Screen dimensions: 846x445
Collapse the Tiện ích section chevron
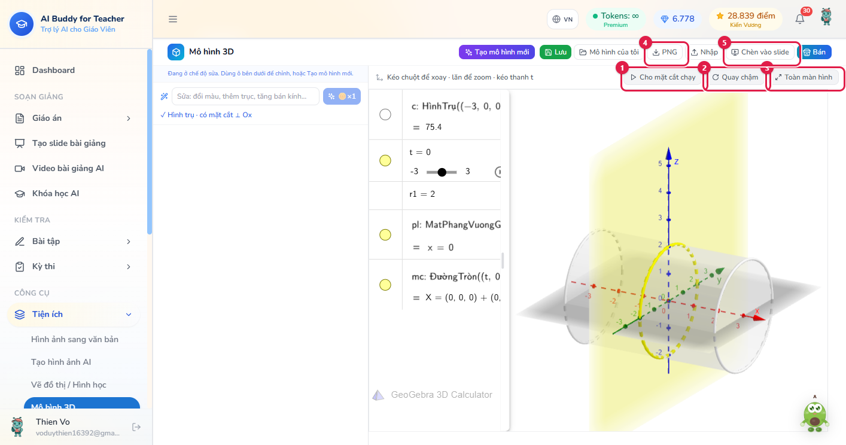[x=129, y=315]
